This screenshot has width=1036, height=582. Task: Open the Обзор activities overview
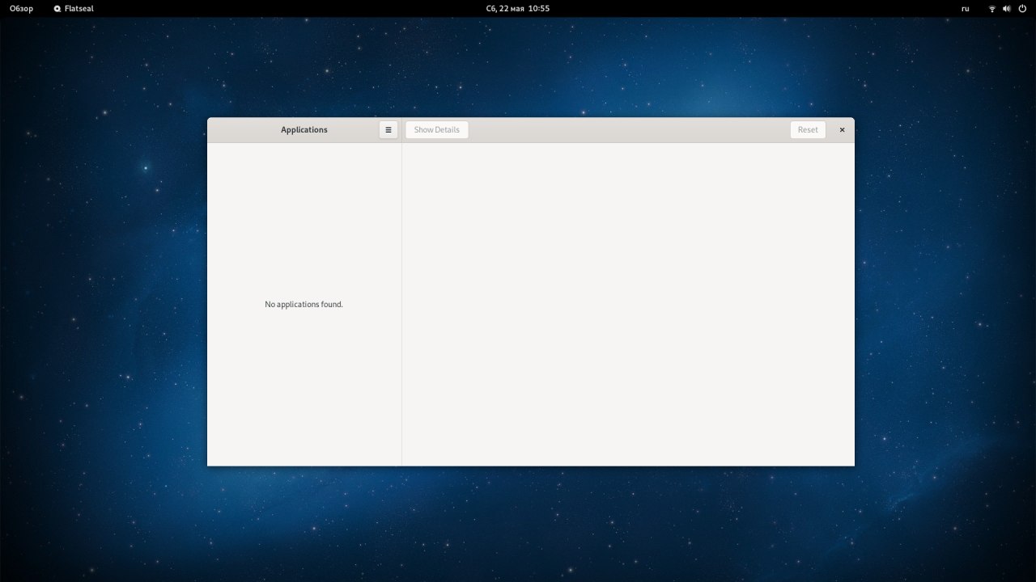click(x=21, y=8)
